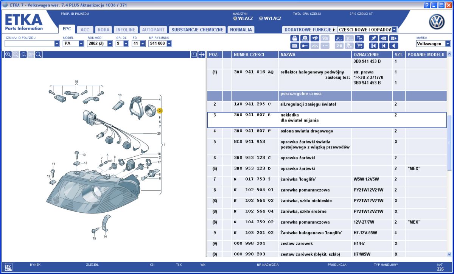Click scrollbar down arrow in parts list
This screenshot has width=454, height=274.
click(449, 255)
